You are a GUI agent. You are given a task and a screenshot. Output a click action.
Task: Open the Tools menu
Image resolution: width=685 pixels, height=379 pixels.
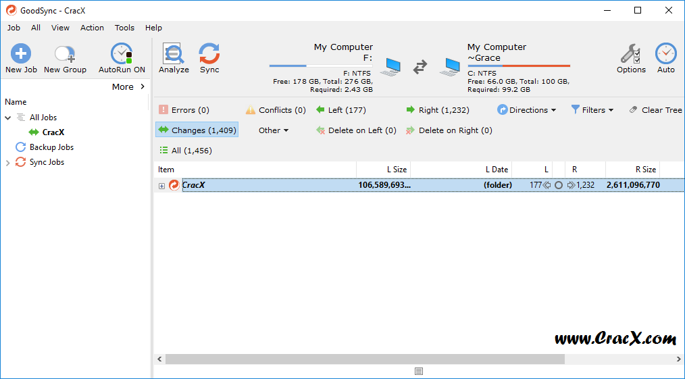124,28
